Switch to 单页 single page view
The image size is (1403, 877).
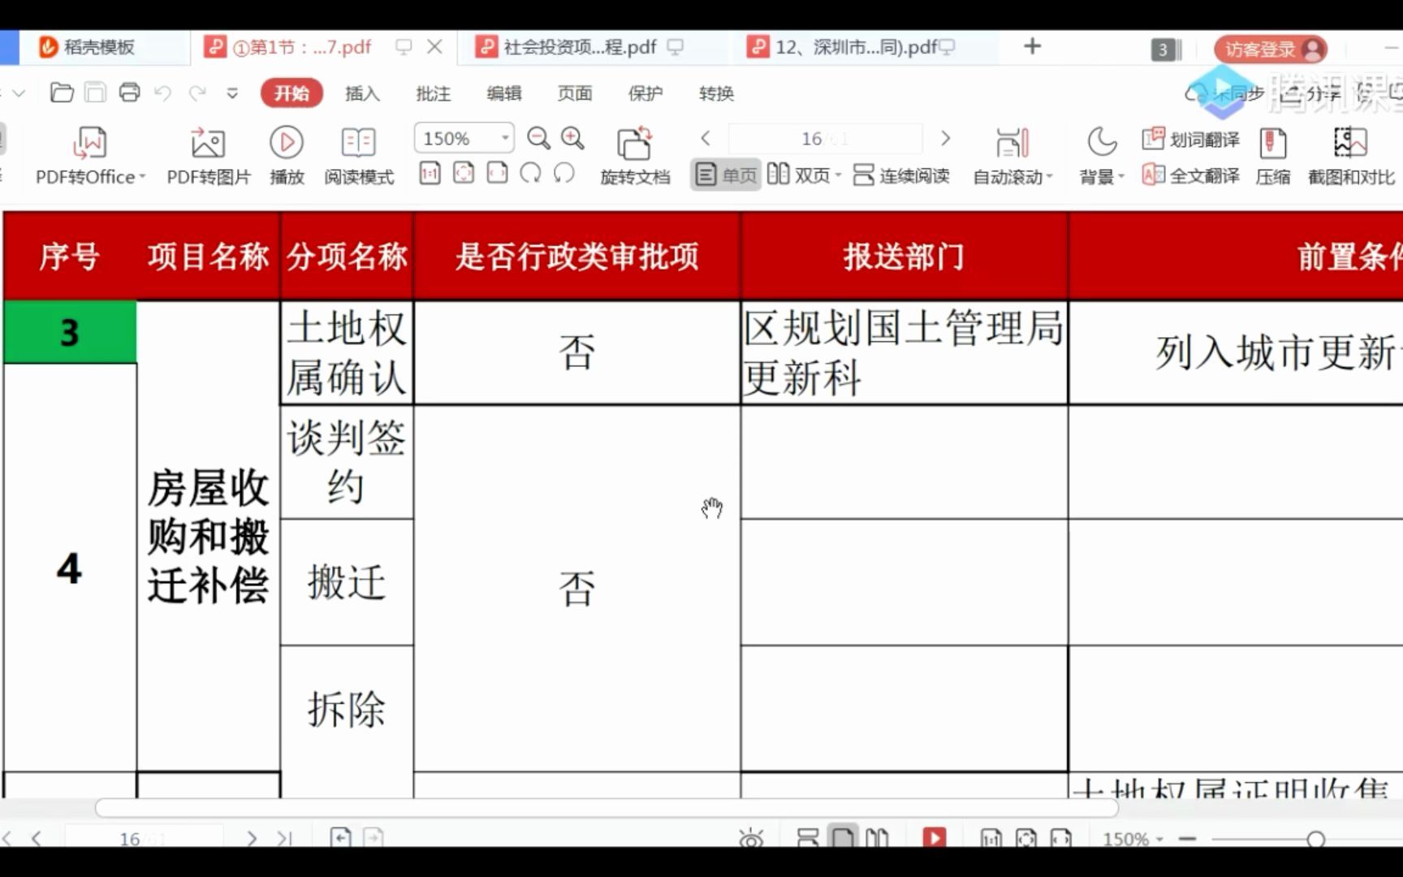[726, 175]
